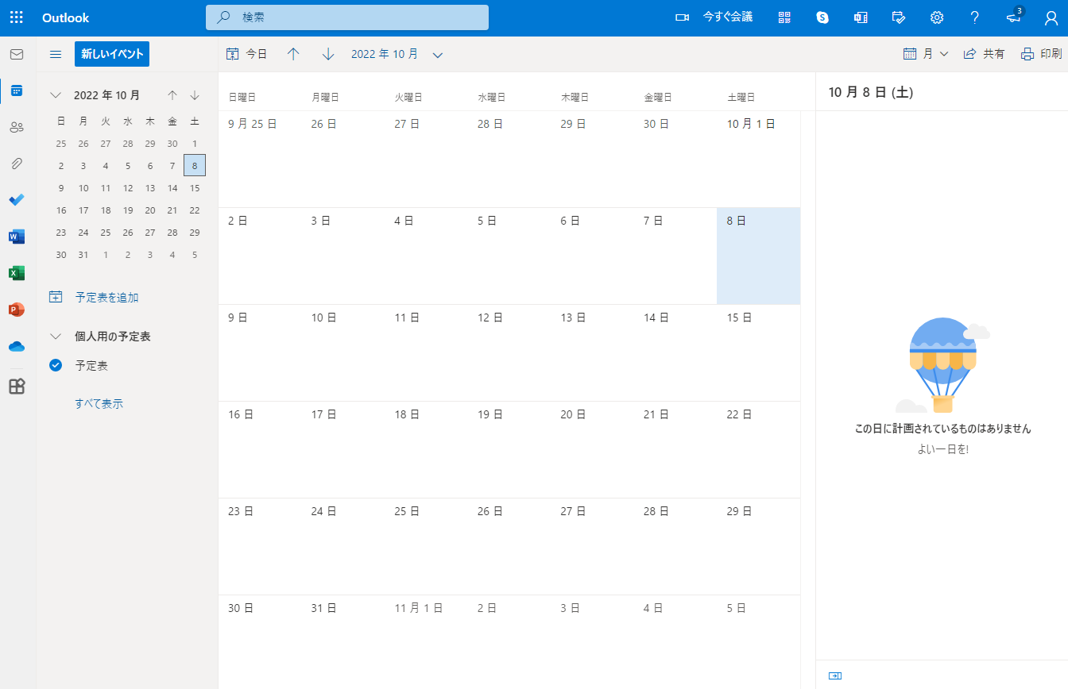Launch Word from the sidebar
This screenshot has height=689, width=1068.
click(x=17, y=237)
